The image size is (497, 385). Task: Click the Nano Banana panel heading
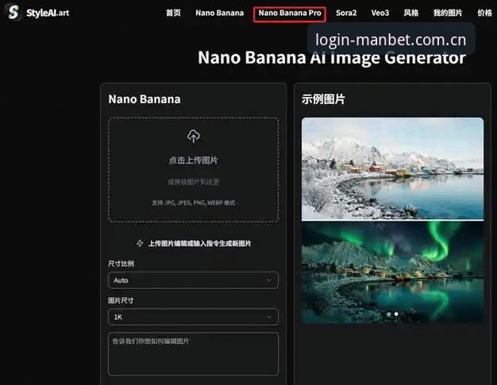tap(144, 99)
